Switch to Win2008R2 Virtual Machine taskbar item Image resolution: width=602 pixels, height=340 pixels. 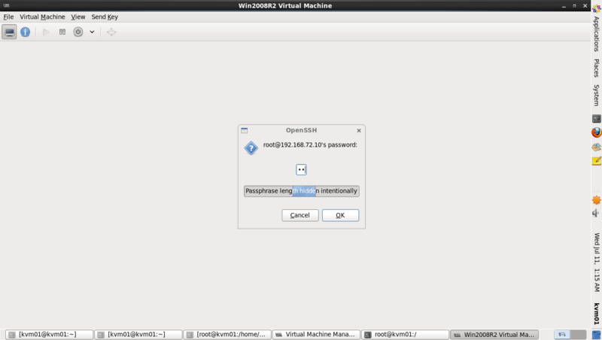pos(494,335)
